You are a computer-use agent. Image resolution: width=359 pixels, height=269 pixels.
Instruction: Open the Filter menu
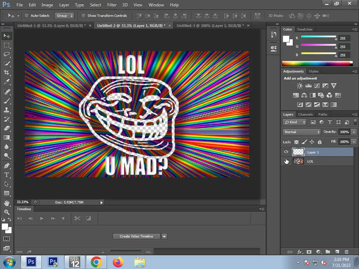point(112,5)
